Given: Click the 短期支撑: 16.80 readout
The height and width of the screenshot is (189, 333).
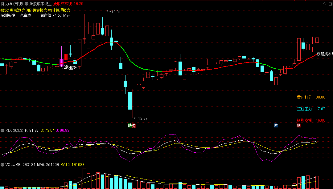Looking at the screenshot, I should point(311,120).
